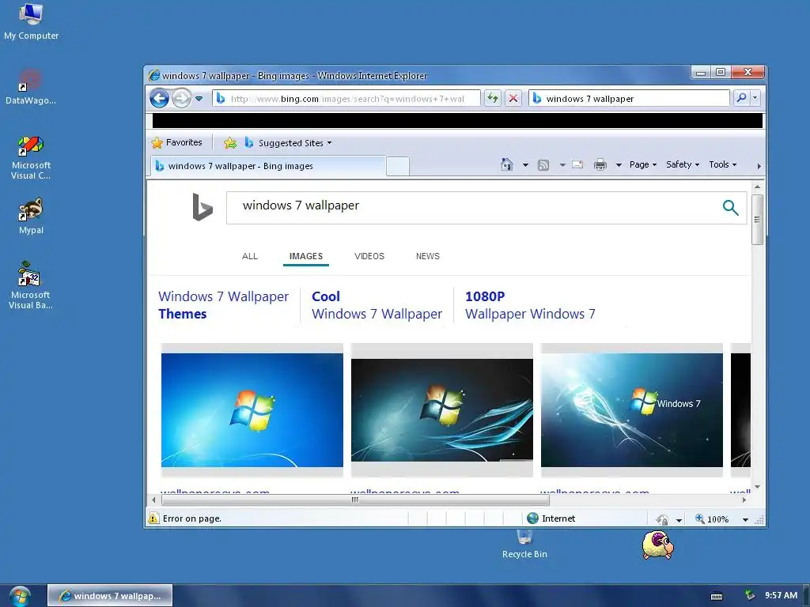The height and width of the screenshot is (607, 810).
Task: Open 1080P Wallpaper Windows 7 suggestion
Action: 530,305
